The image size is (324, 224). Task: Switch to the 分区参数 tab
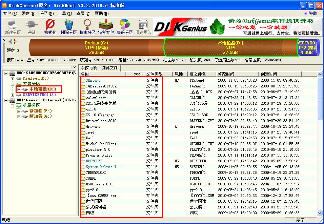click(89, 68)
